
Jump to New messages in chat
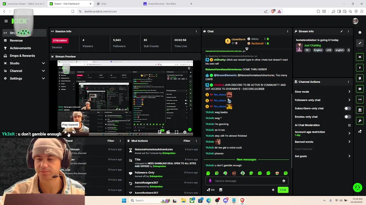click(x=246, y=159)
